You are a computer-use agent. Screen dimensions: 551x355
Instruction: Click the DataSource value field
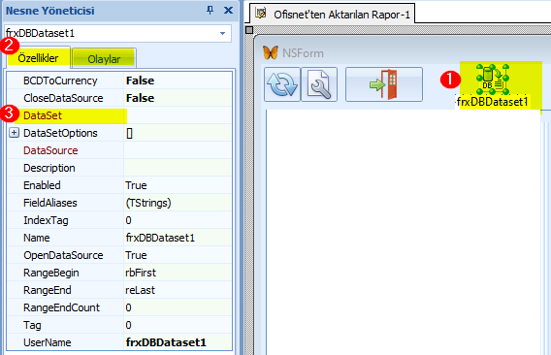[178, 150]
